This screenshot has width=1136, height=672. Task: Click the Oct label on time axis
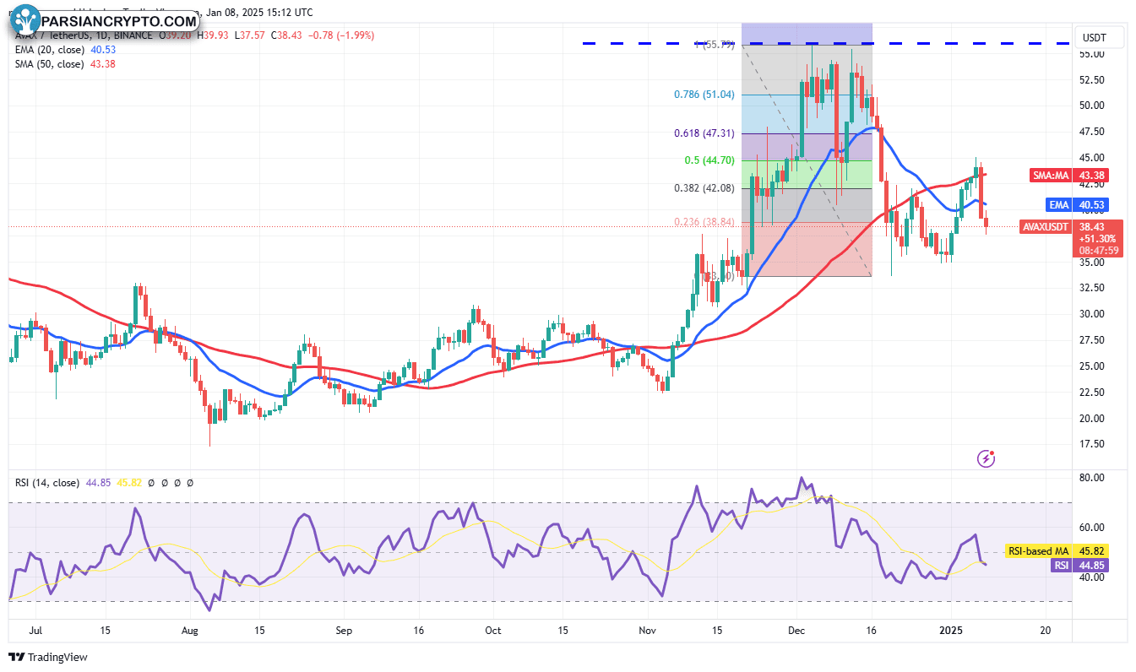click(493, 631)
